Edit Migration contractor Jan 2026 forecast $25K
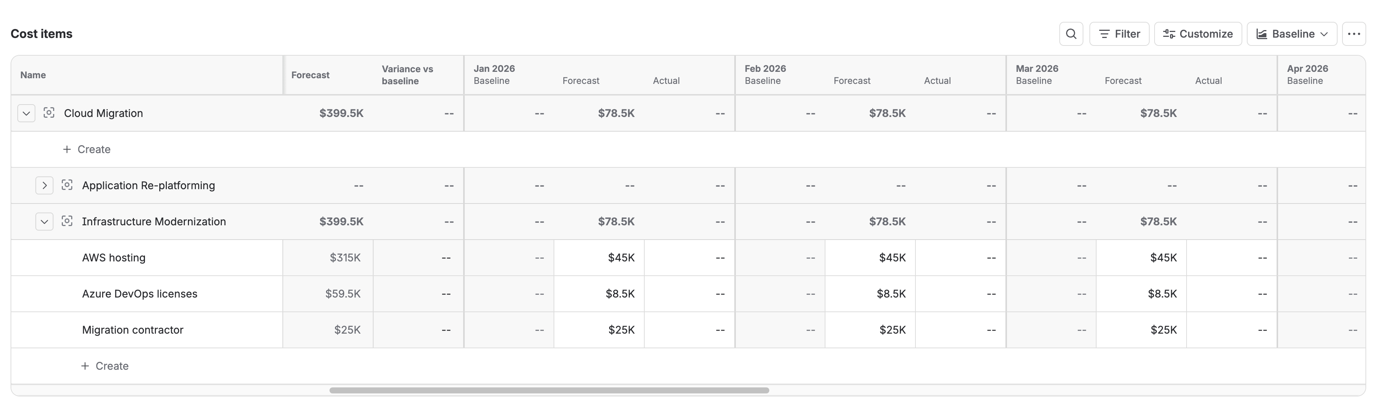 (x=599, y=330)
